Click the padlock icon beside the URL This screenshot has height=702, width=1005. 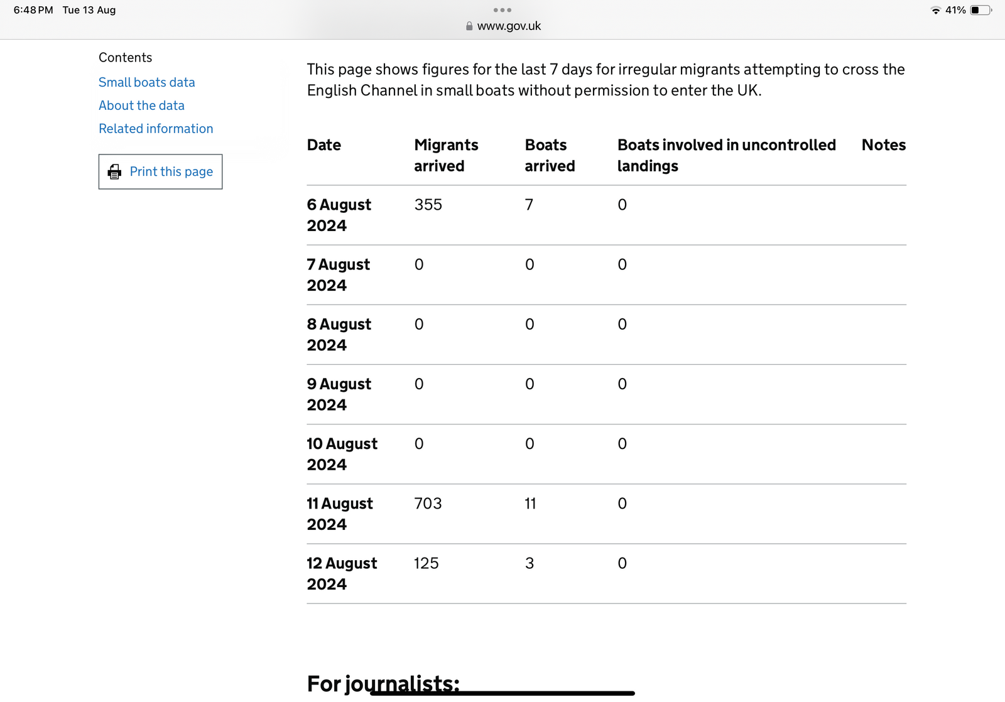click(469, 26)
